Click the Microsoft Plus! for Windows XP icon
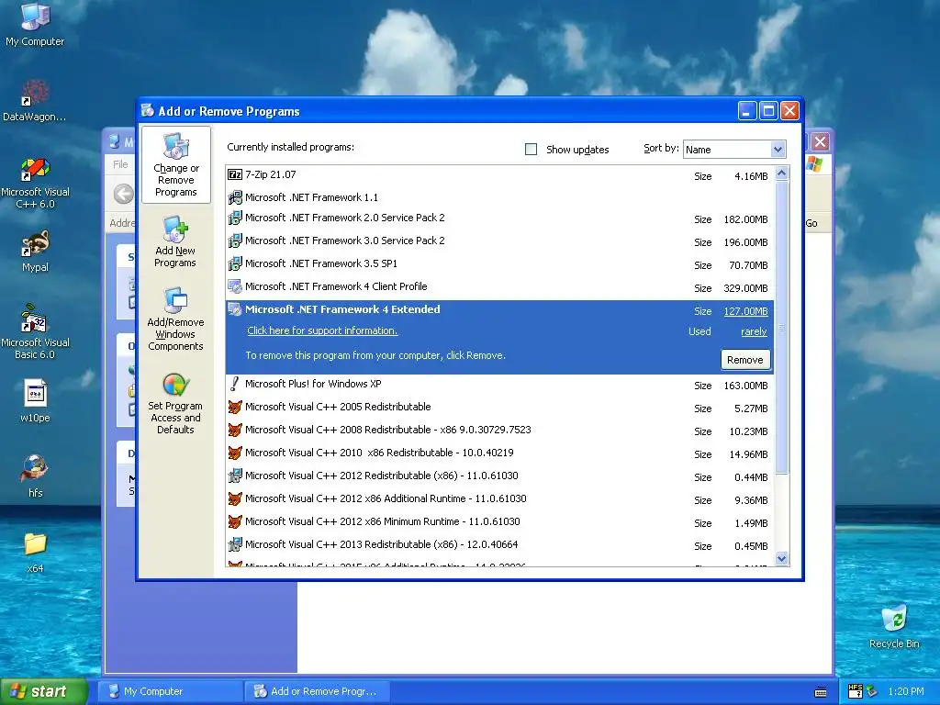 point(234,384)
